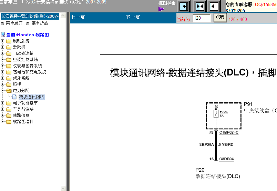Expand the 电子功能章节 tree node
The width and height of the screenshot is (277, 191).
[2, 103]
